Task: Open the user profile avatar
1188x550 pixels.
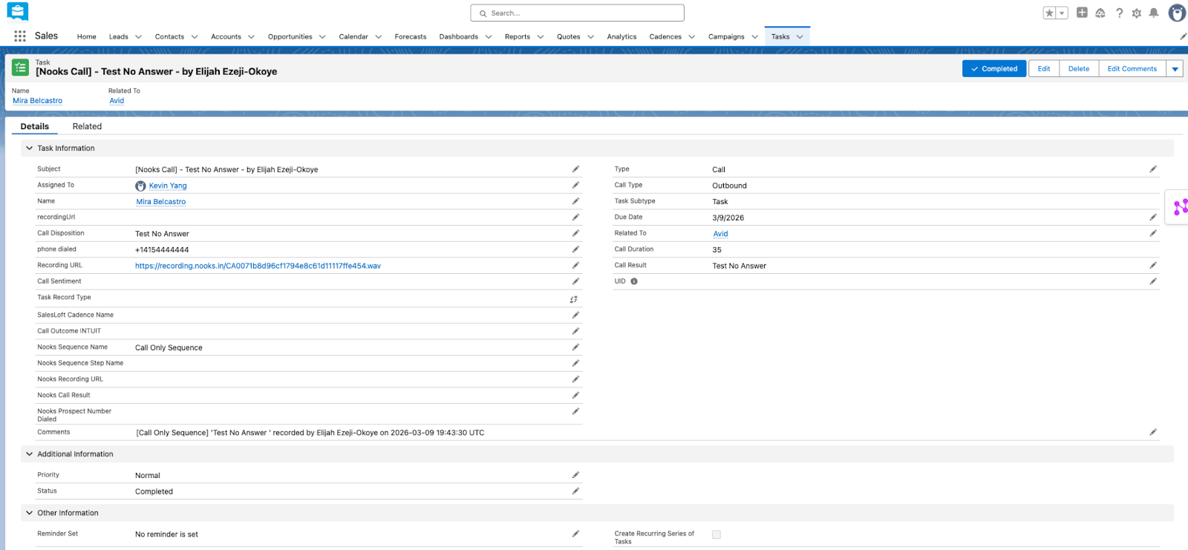Action: pos(1177,13)
